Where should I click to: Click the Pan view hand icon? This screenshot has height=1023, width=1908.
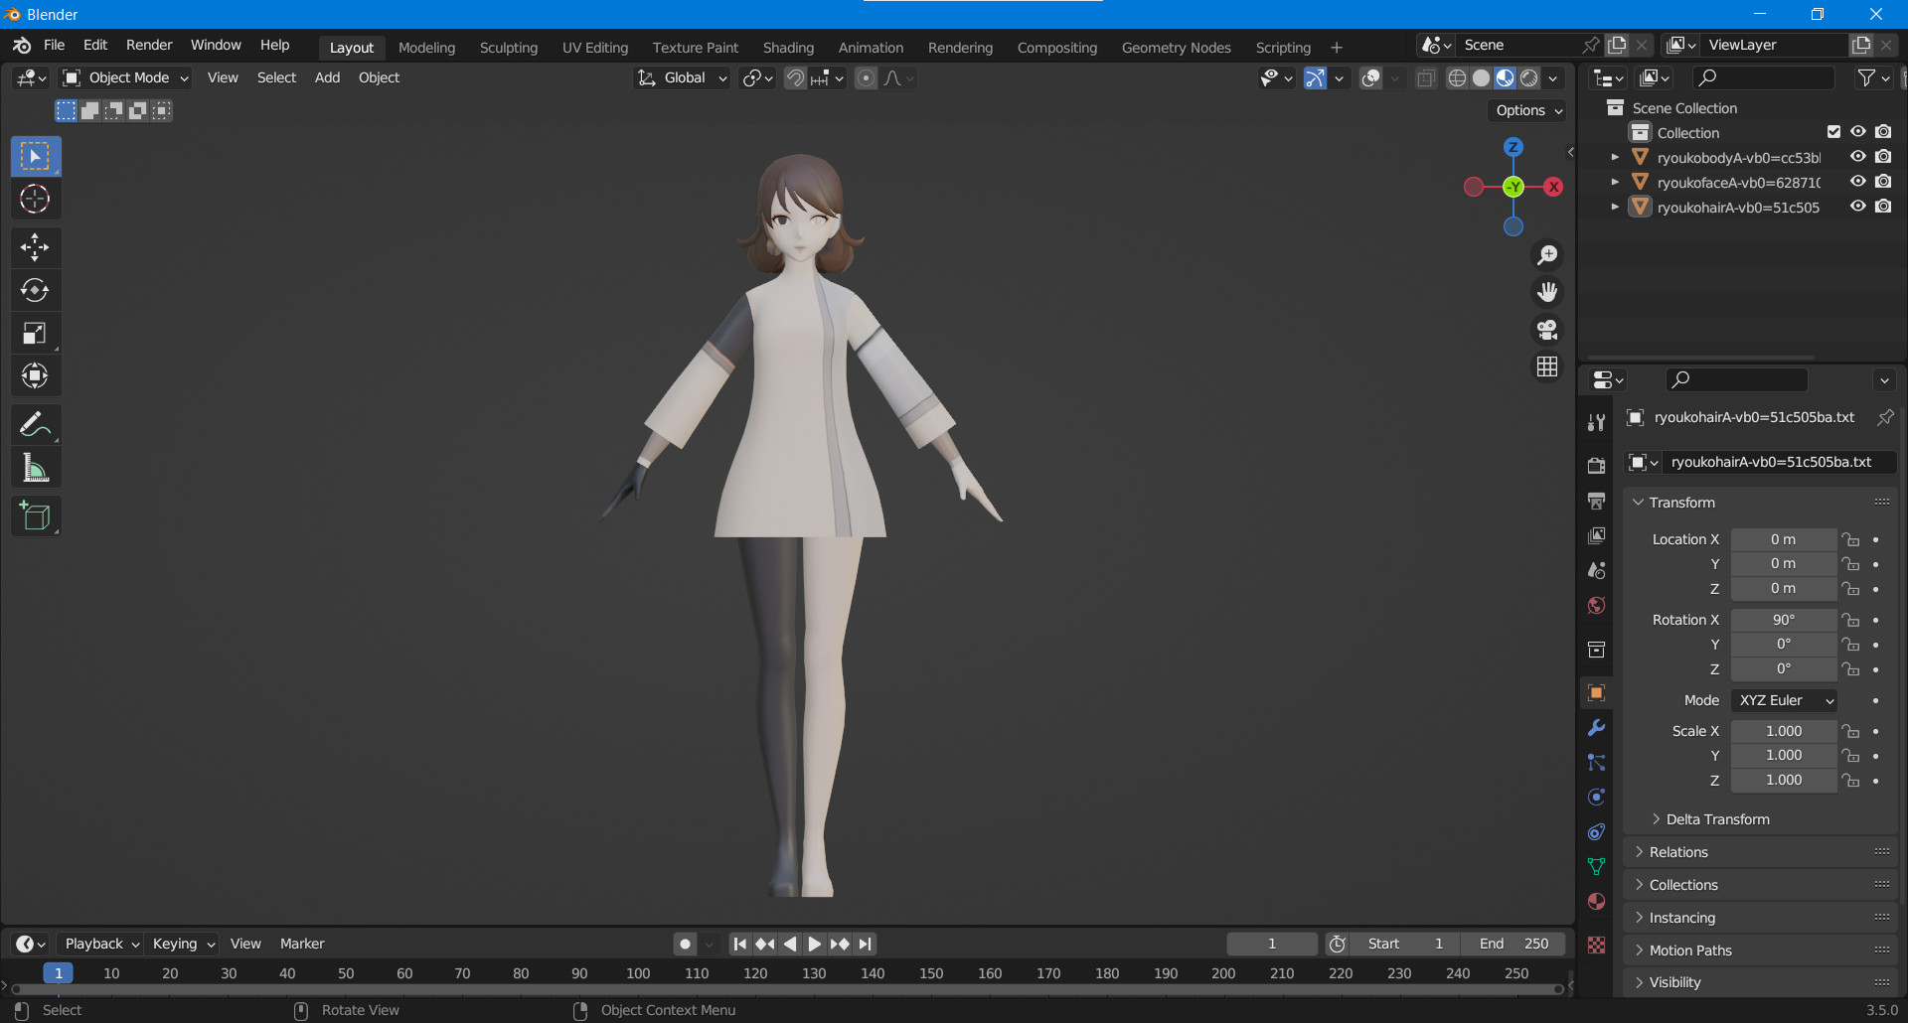tap(1547, 292)
